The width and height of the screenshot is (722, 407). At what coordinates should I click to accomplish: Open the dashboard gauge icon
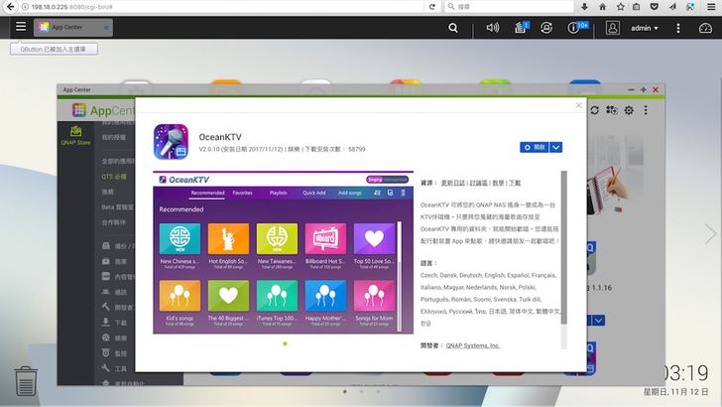pos(707,28)
